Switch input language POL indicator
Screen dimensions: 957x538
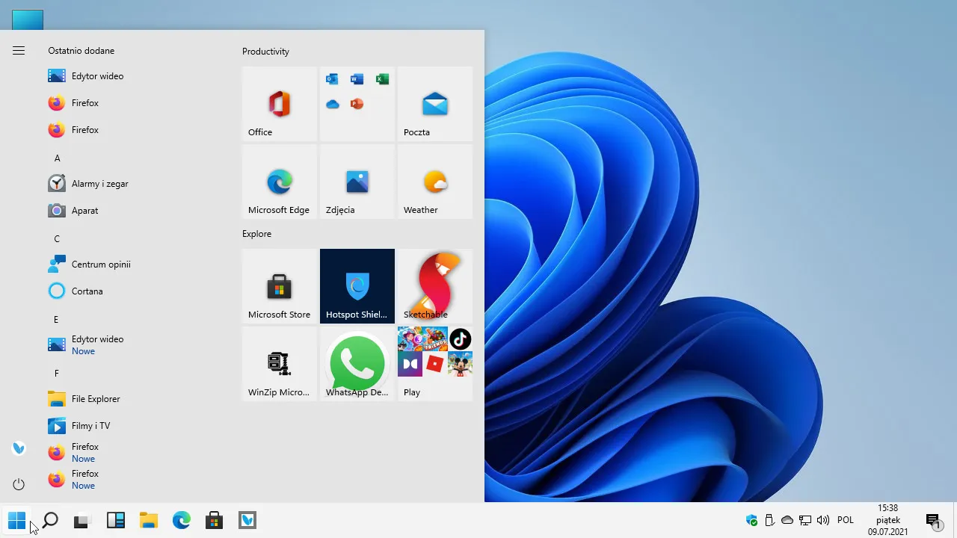click(846, 520)
